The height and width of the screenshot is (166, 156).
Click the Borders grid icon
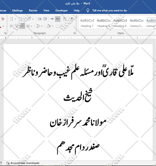coord(57,26)
